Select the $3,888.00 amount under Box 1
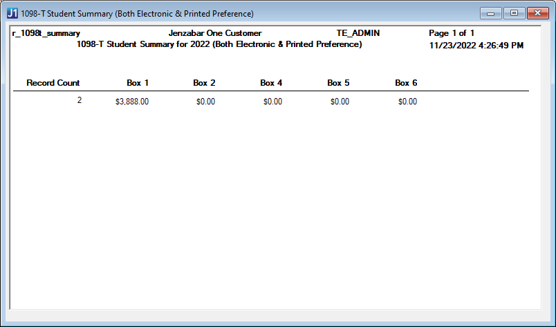 (x=132, y=102)
